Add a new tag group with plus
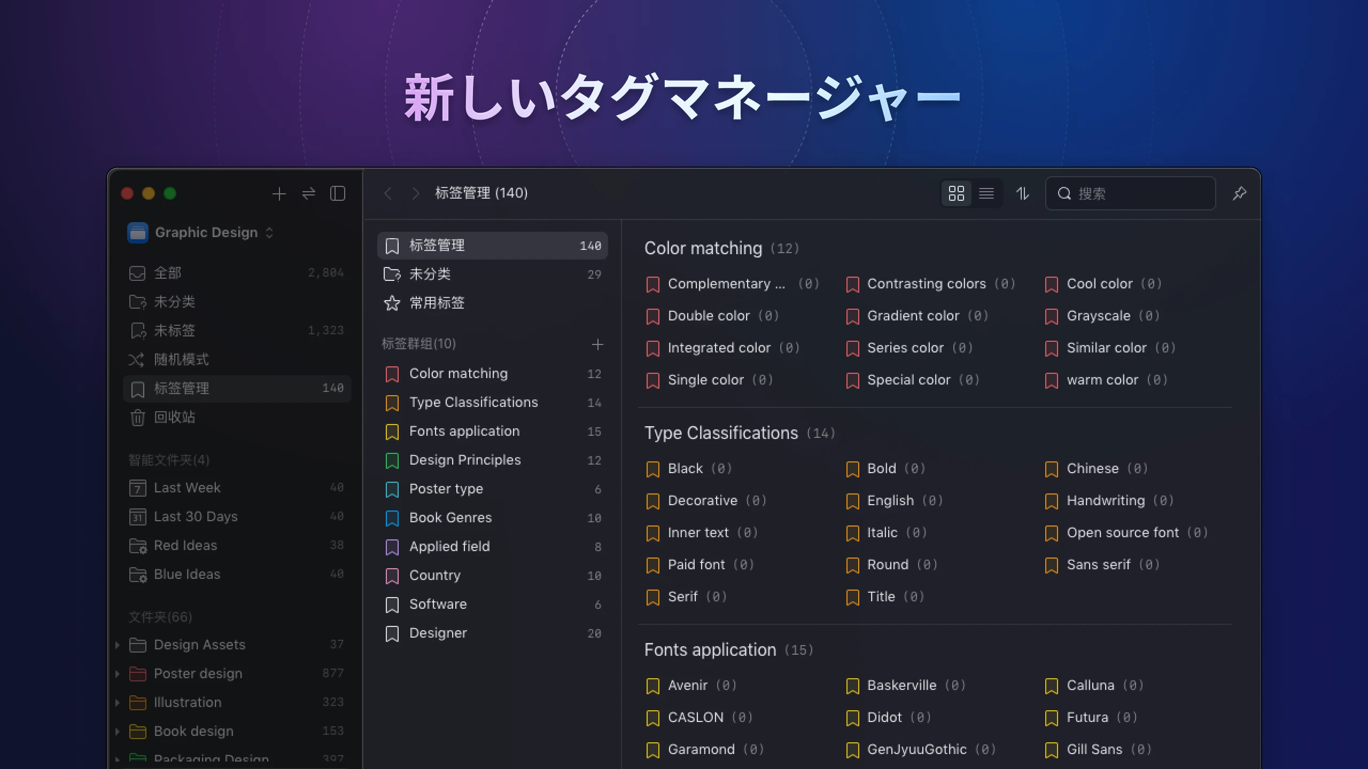1368x769 pixels. point(597,344)
